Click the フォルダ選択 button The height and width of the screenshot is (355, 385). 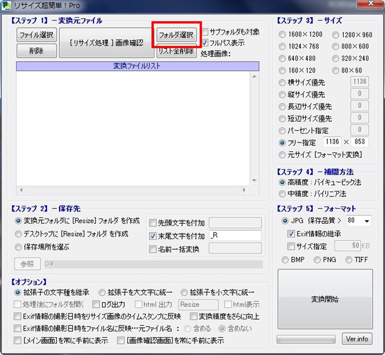point(176,35)
